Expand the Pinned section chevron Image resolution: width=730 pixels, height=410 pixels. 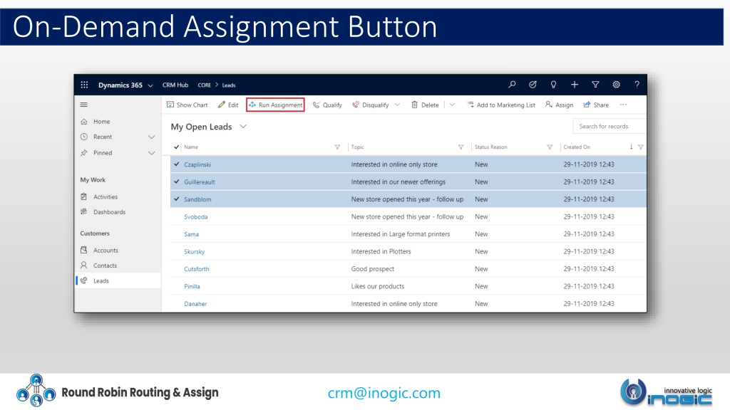[x=152, y=153]
